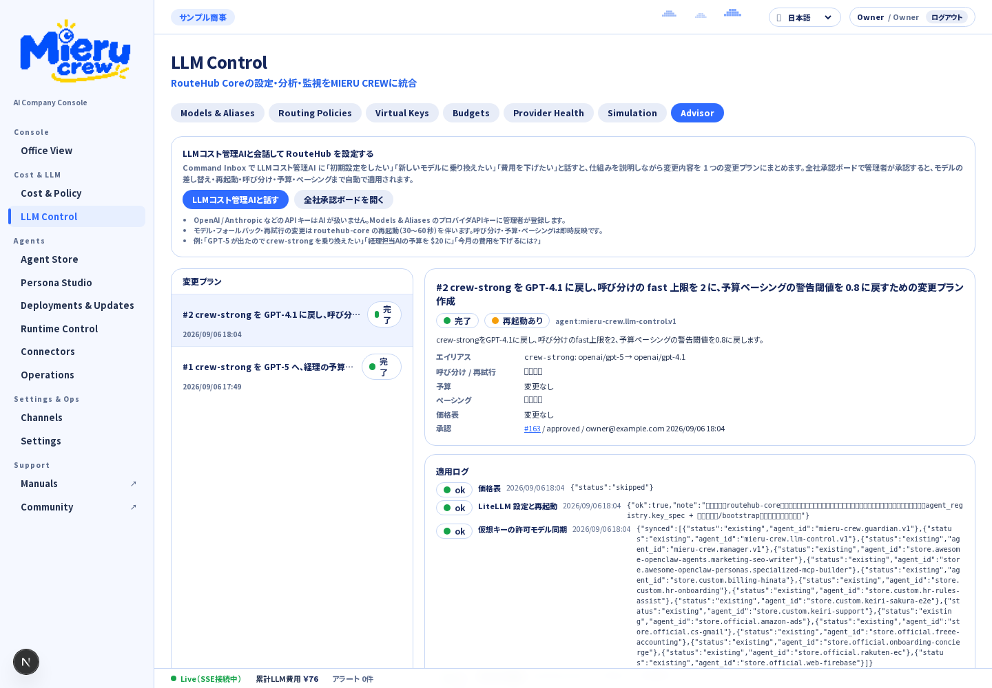Image resolution: width=992 pixels, height=688 pixels.
Task: Click ok badge for 仮想キーの許可モデル同期 entry
Action: pyautogui.click(x=454, y=531)
